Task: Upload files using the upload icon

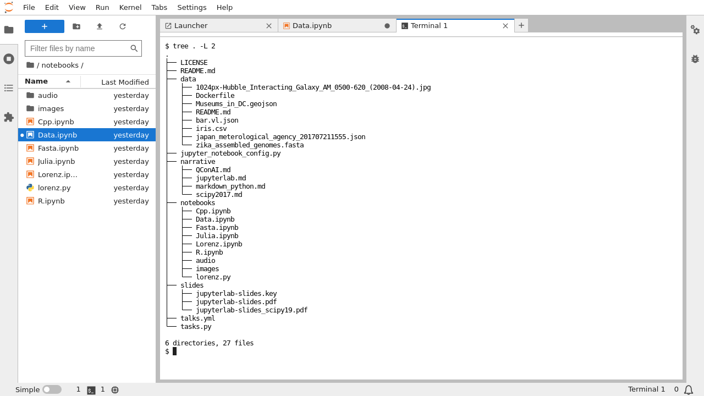Action: [x=99, y=26]
